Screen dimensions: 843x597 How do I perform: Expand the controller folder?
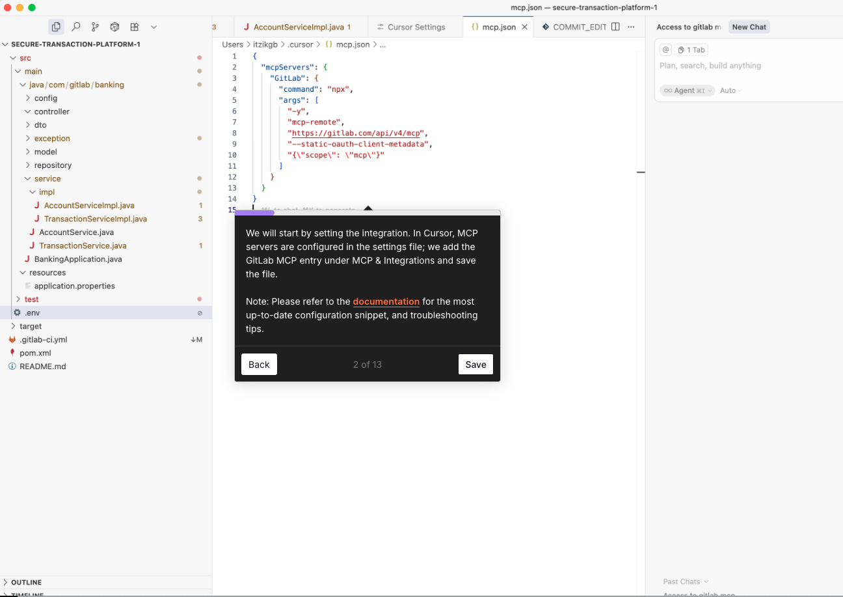[51, 111]
